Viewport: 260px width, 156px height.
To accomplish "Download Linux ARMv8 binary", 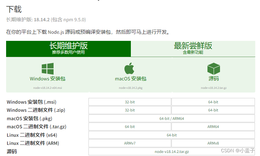I will pyautogui.click(x=213, y=143).
